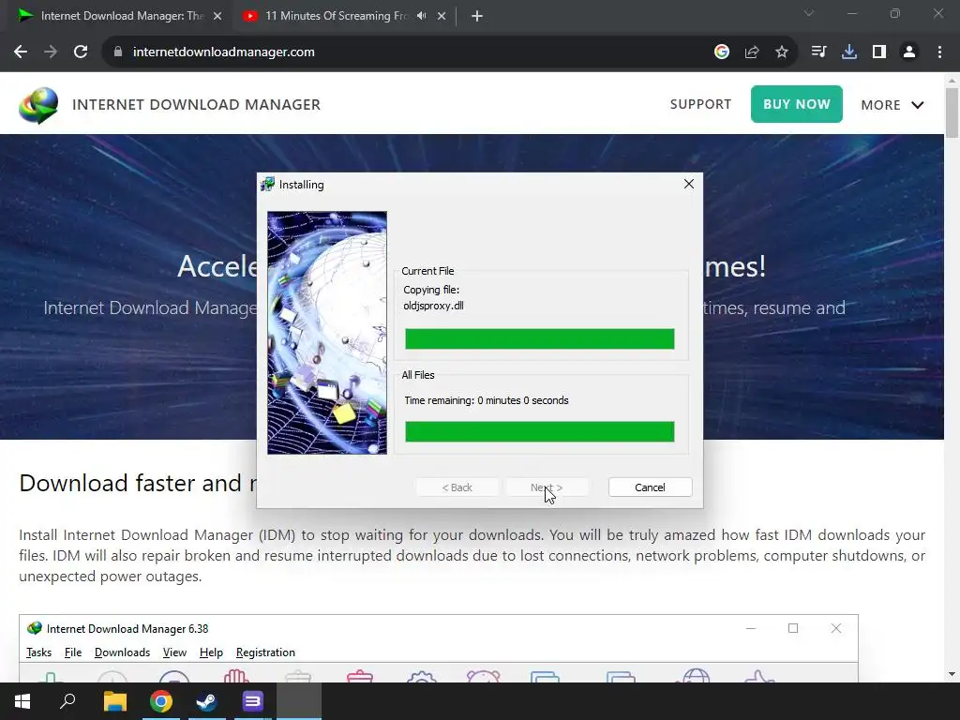Open the tab search chevron in Chrome
Image resolution: width=960 pixels, height=720 pixels.
[809, 13]
